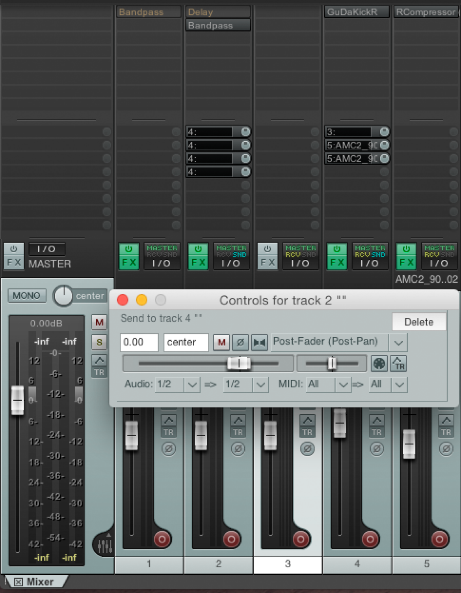The height and width of the screenshot is (593, 461).
Task: Toggle the master MONO button
Action: tap(27, 296)
